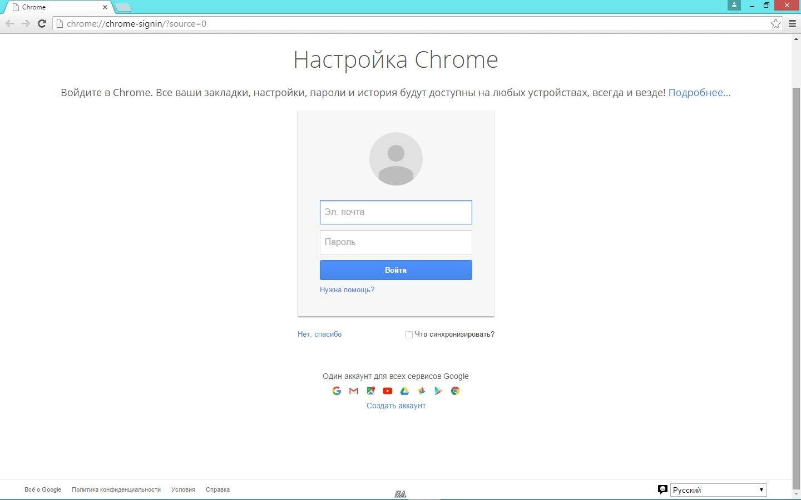This screenshot has width=801, height=500.
Task: Click the Google G service icon
Action: coord(337,391)
